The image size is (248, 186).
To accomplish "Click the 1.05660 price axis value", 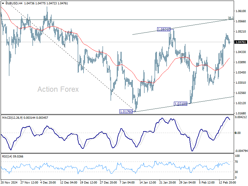I will 241,21.
